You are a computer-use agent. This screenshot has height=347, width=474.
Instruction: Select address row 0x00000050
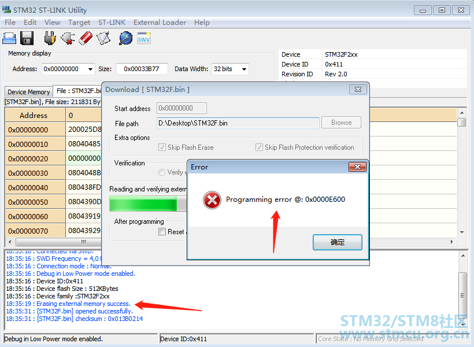[35, 202]
